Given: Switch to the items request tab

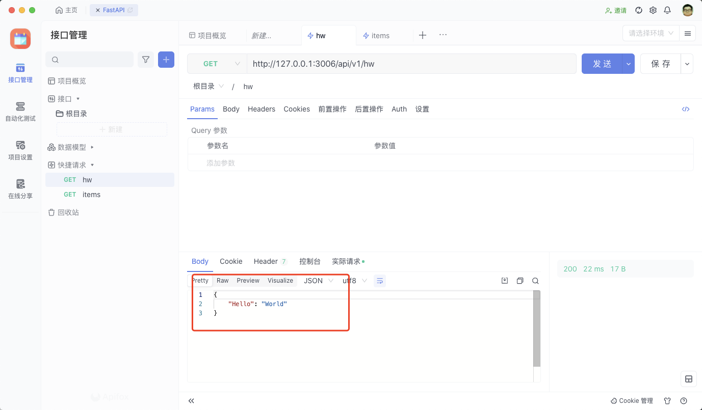Looking at the screenshot, I should [380, 35].
